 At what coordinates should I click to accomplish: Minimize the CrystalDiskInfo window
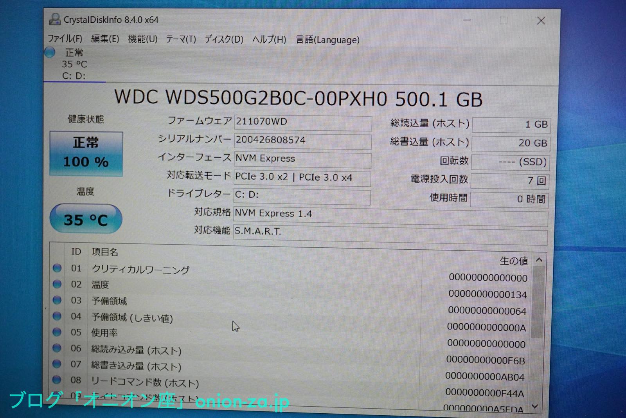pos(467,20)
